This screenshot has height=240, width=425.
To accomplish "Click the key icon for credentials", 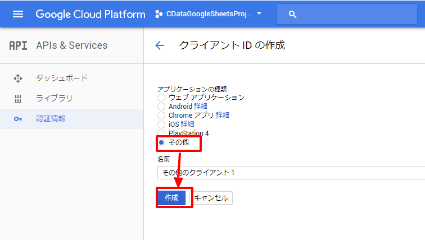I will point(18,119).
